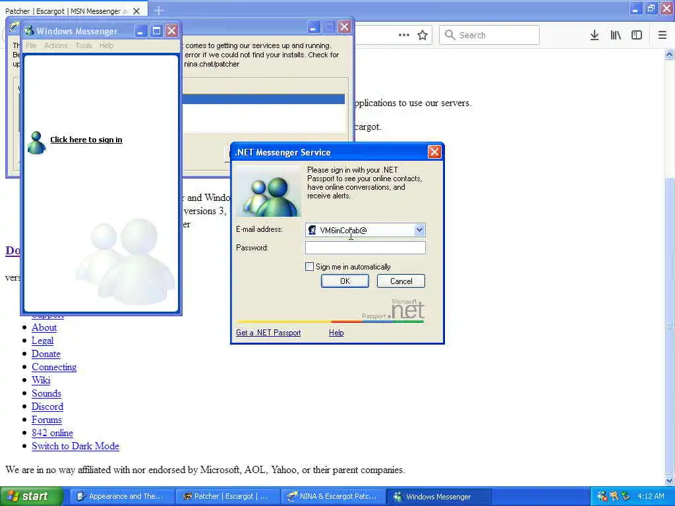The width and height of the screenshot is (675, 506).
Task: Open Tools menu in Windows Messenger
Action: pos(84,45)
